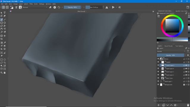Click the Wrap Around crop-style icon
Viewport: 190px width, 107px height.
pos(119,7)
